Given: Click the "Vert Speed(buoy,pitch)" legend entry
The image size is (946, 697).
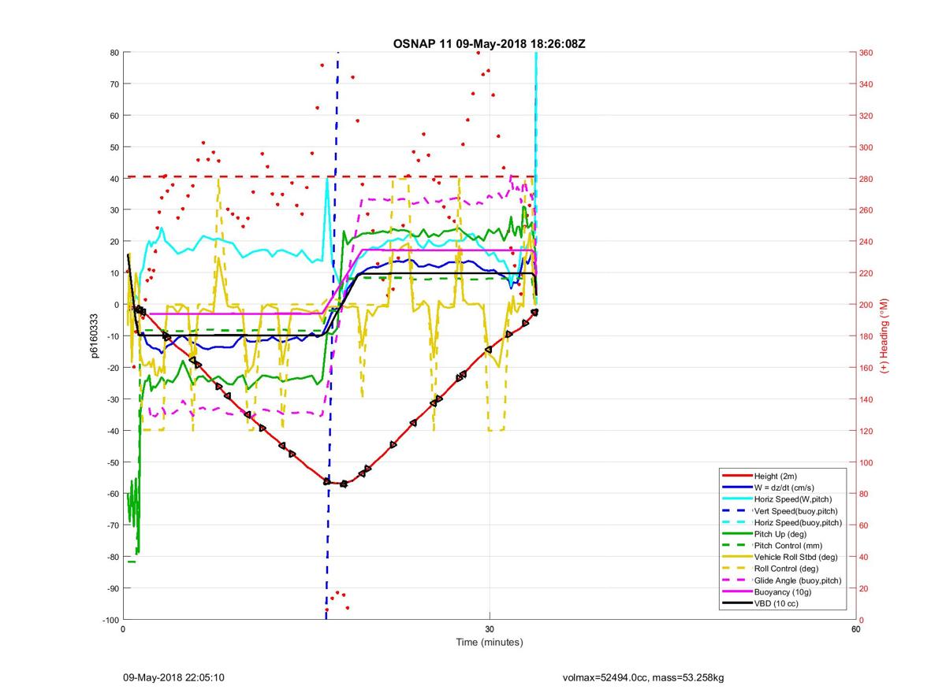Looking at the screenshot, I should [x=798, y=511].
